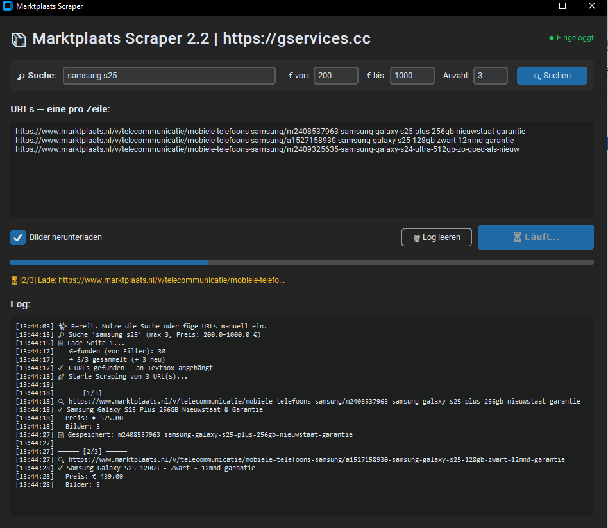Start a search with the Suchen button
Screen dimensions: 608x528
point(552,76)
